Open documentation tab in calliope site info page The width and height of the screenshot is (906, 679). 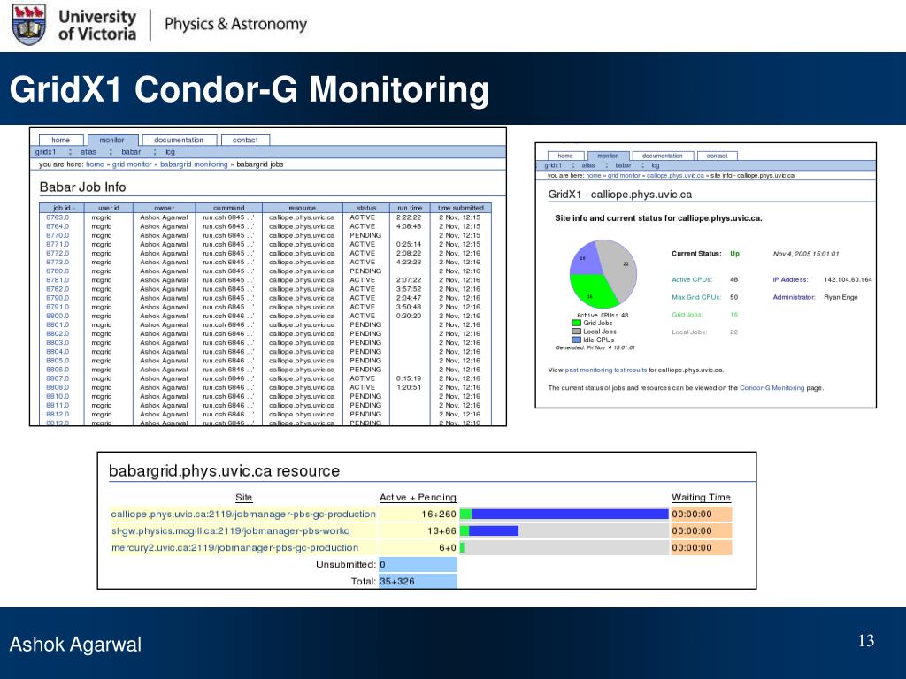coord(662,156)
